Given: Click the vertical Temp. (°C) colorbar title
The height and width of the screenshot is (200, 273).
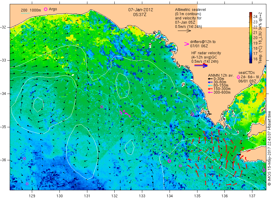Looking at the screenshot, I should tap(260, 38).
